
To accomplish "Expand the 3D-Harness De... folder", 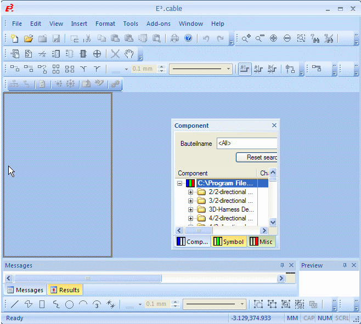I will 190,209.
